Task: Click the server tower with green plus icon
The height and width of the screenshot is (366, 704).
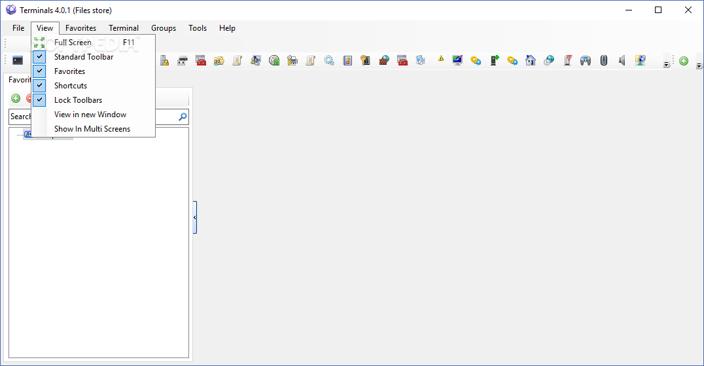Action: pos(495,60)
